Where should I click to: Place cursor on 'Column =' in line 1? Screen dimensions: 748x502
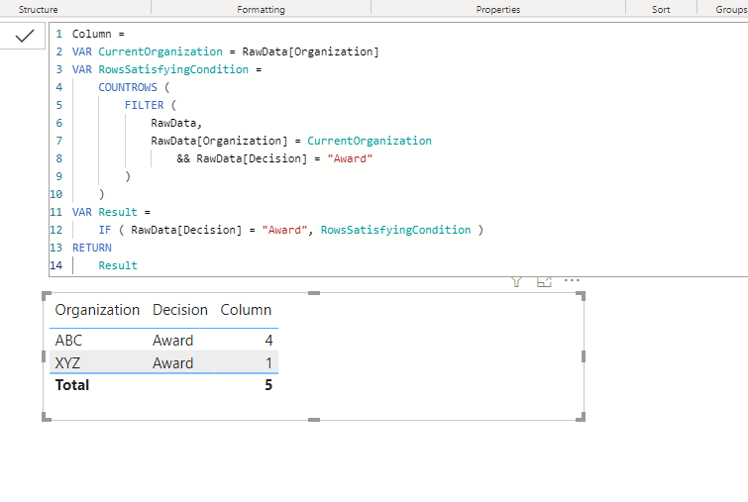(x=98, y=34)
